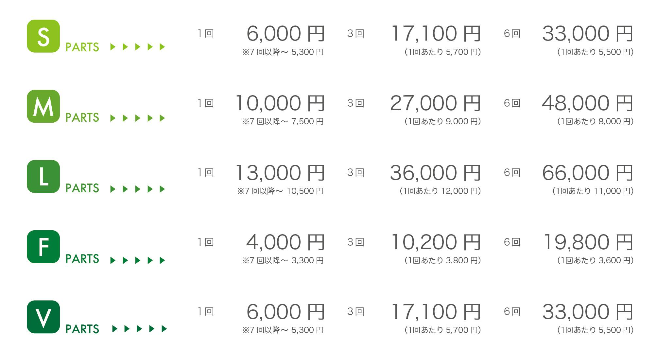
Task: Click the S parts 5,700 yen per-session note
Action: pyautogui.click(x=442, y=52)
